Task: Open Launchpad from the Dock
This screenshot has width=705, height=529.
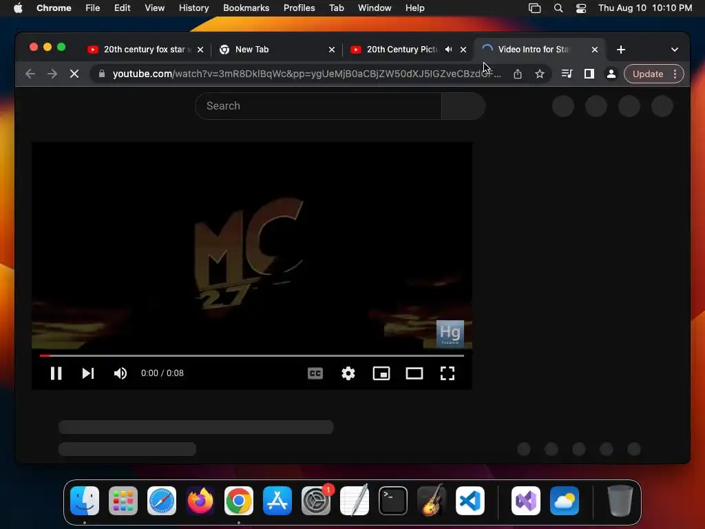Action: click(123, 501)
